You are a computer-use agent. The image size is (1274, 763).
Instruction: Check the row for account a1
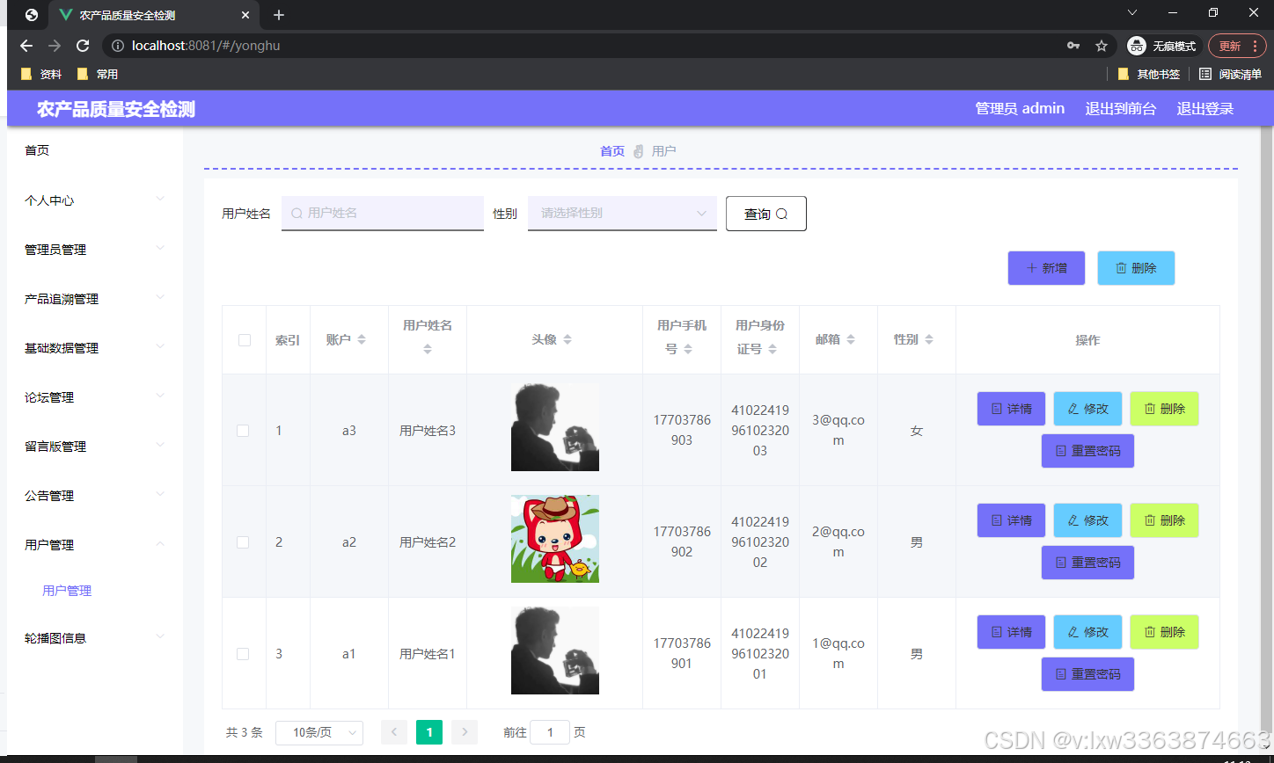click(x=243, y=654)
